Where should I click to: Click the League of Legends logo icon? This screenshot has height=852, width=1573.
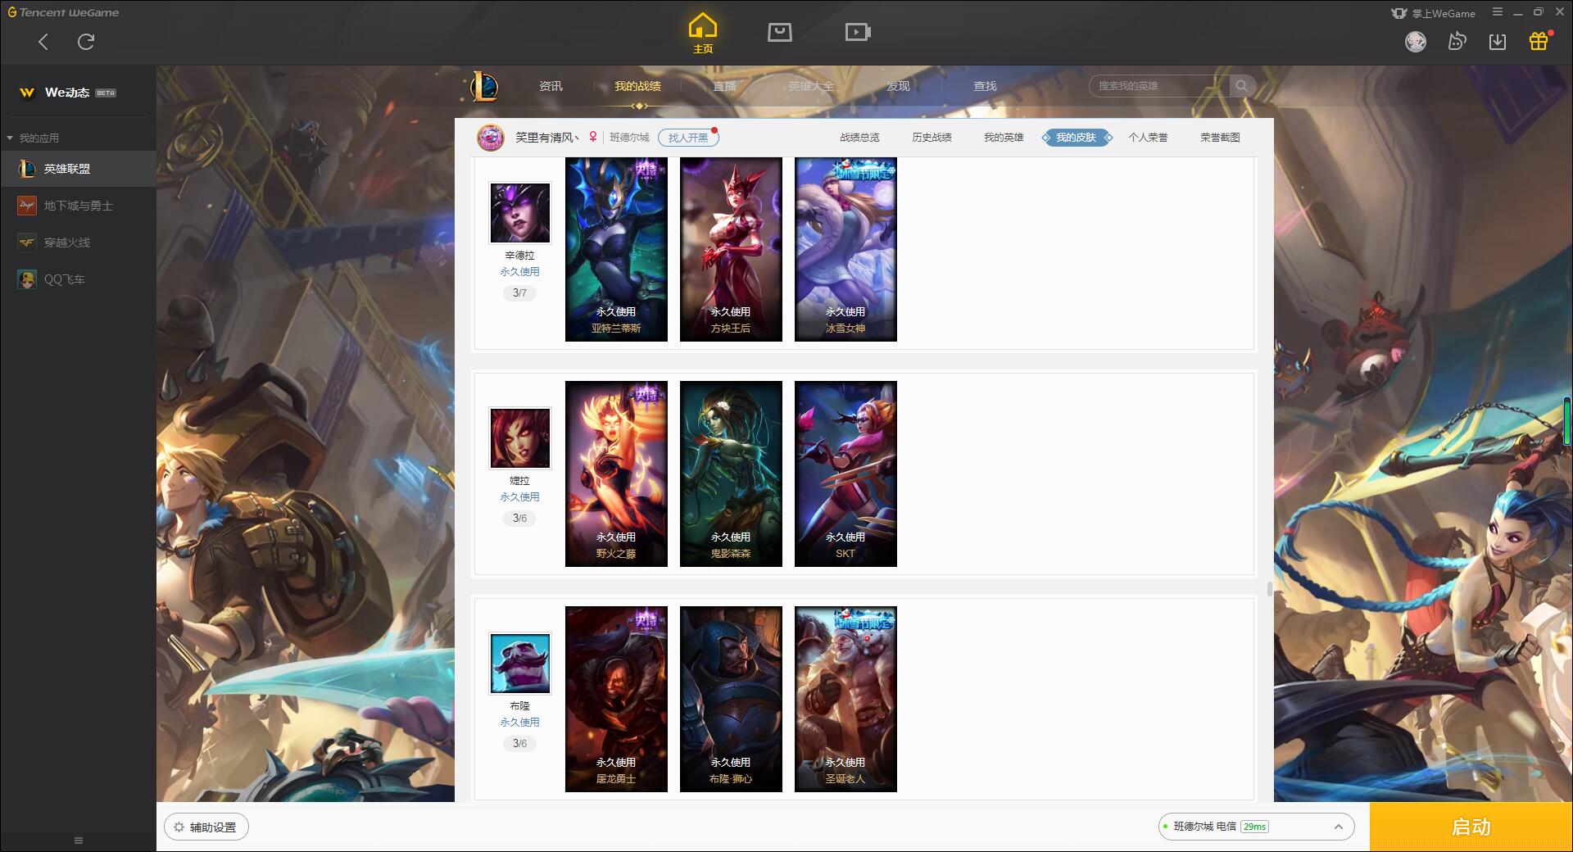click(484, 86)
